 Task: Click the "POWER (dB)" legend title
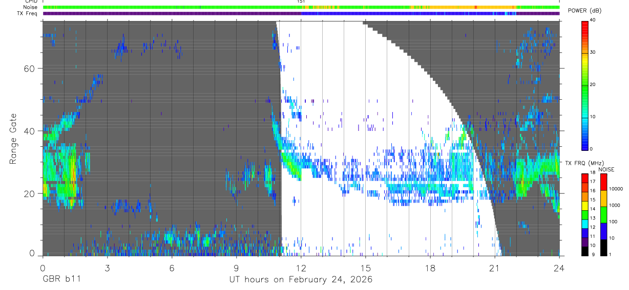point(584,11)
